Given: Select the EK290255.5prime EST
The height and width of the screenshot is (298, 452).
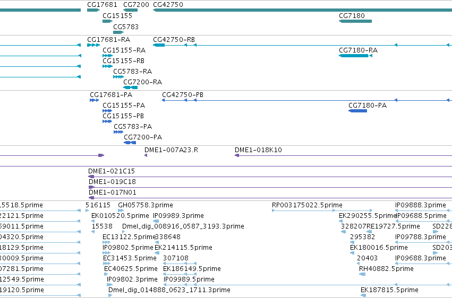Looking at the screenshot, I should click(x=340, y=221).
